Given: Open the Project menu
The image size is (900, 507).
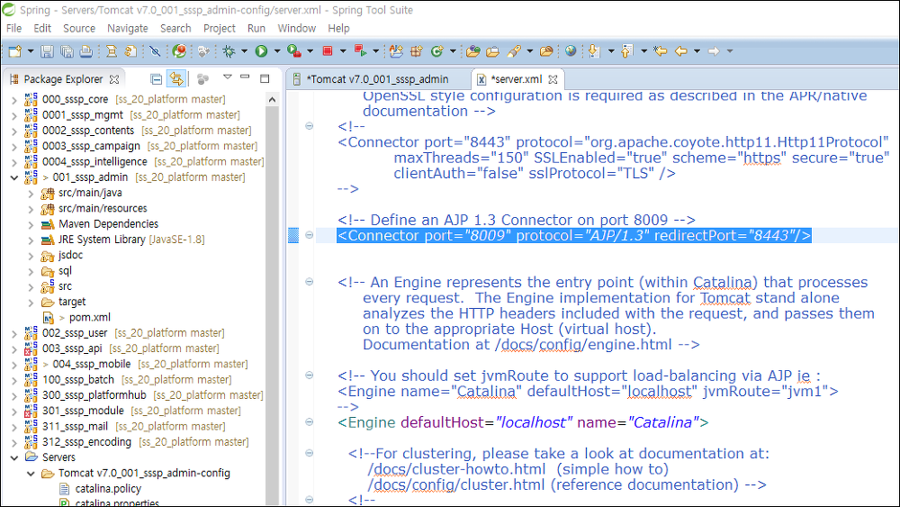Looking at the screenshot, I should (220, 28).
